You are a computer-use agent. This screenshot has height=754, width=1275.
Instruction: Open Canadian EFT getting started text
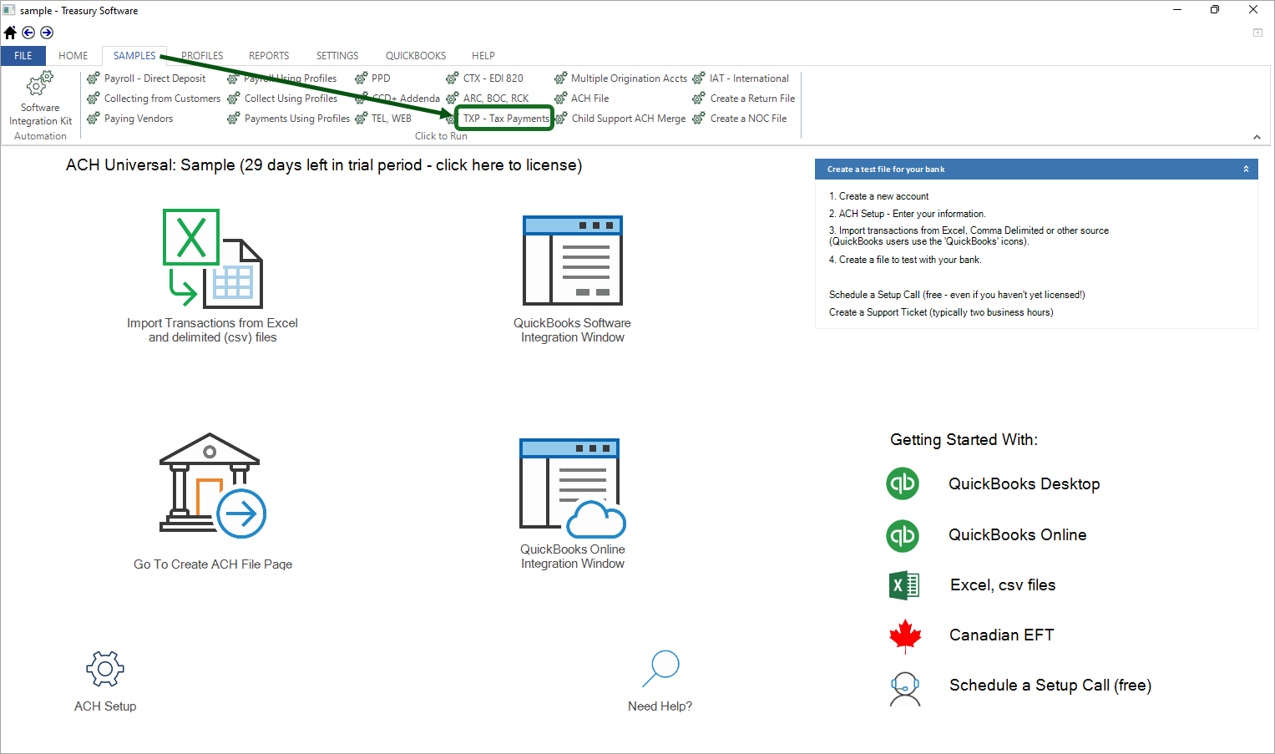click(x=1001, y=635)
